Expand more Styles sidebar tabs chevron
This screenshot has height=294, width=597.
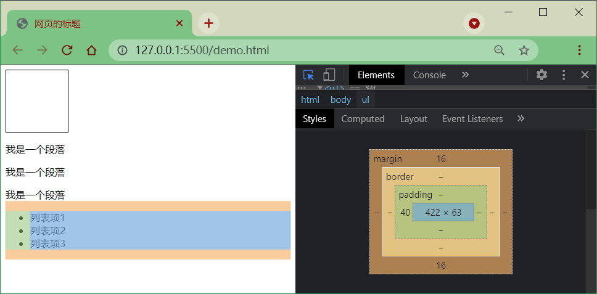click(x=521, y=119)
